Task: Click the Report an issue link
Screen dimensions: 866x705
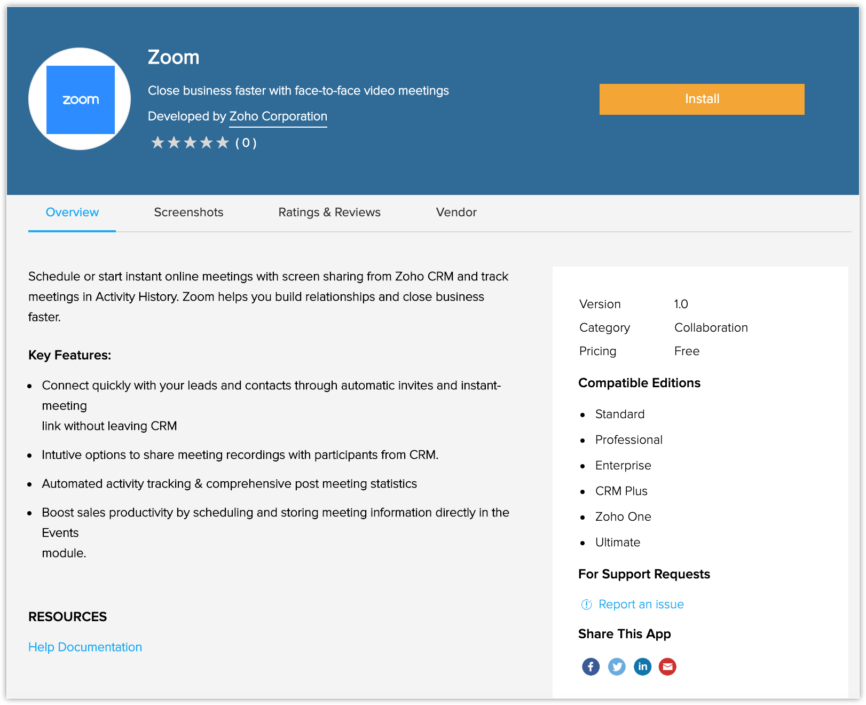Action: (641, 605)
